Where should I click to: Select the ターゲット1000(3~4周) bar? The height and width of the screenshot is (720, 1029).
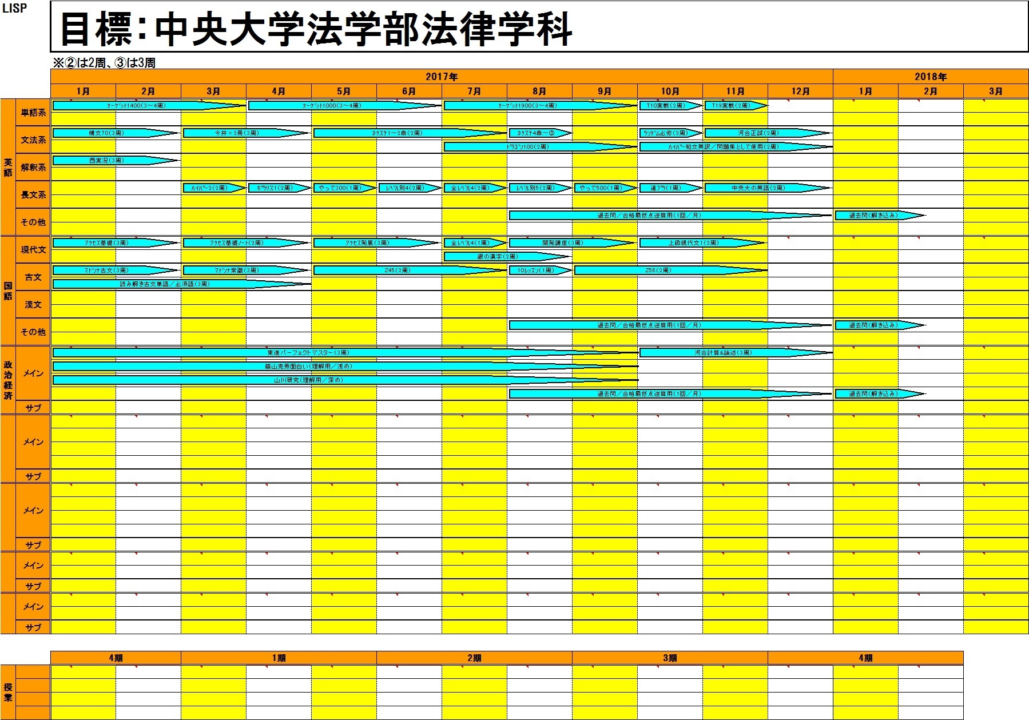(x=344, y=106)
